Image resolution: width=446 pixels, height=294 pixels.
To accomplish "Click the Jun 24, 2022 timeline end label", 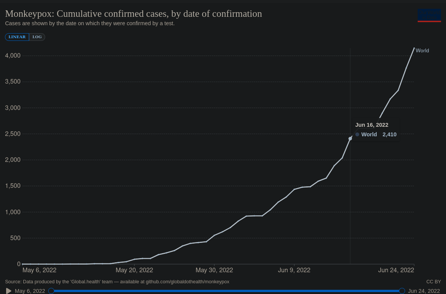I will tap(424, 291).
